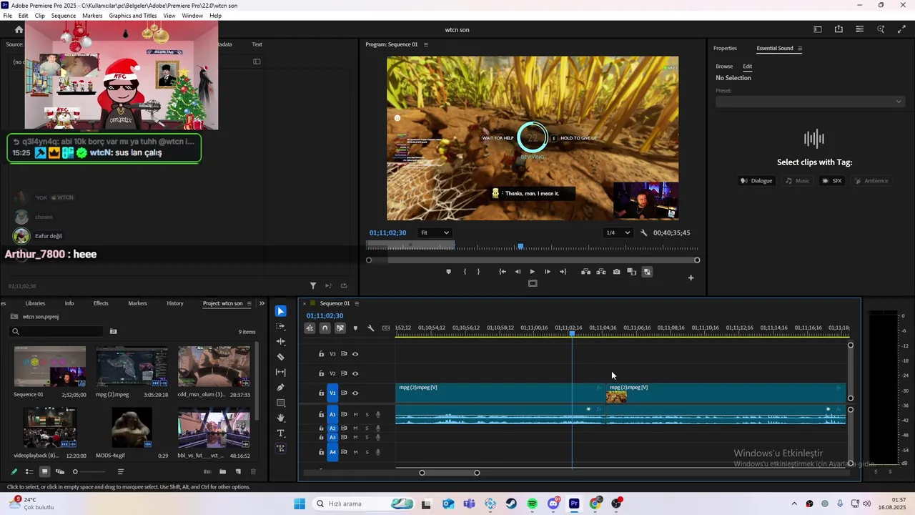Click the New Item icon in Project panel
This screenshot has width=915, height=515.
(238, 471)
